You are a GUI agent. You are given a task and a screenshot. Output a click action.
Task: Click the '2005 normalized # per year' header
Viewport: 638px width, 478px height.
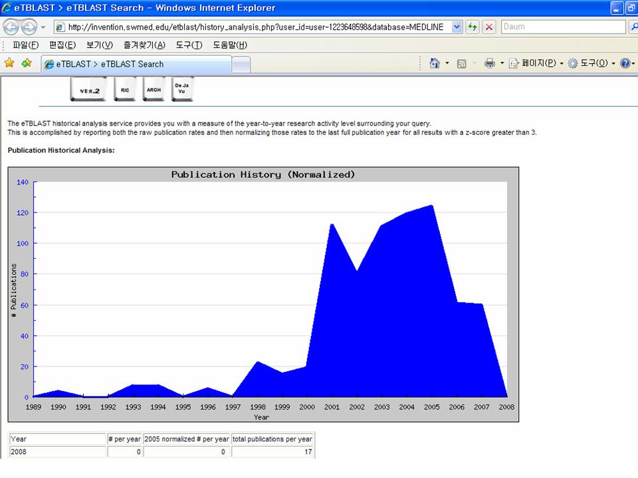pyautogui.click(x=187, y=439)
